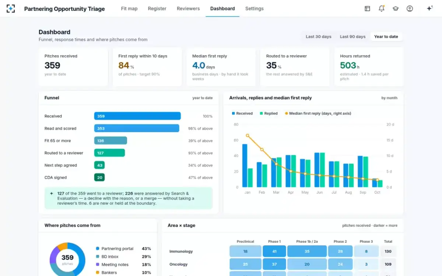
Task: Open the graduation cap help icon
Action: [x=396, y=8]
